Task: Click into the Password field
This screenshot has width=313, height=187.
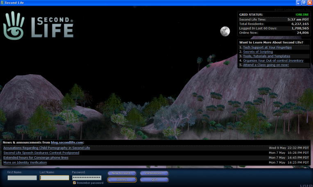Action: coord(86,178)
